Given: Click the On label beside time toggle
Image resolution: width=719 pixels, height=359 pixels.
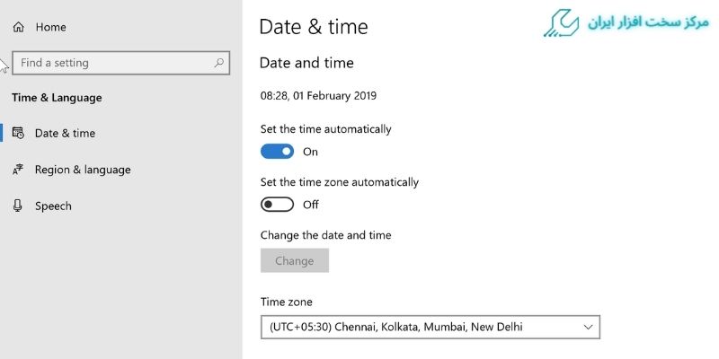Looking at the screenshot, I should pyautogui.click(x=310, y=152).
